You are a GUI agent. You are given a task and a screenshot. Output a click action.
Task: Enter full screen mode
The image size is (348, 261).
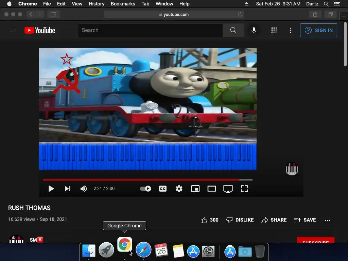click(244, 189)
